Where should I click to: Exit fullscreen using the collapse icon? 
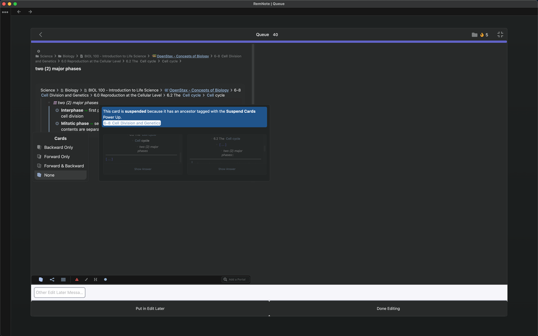[500, 34]
